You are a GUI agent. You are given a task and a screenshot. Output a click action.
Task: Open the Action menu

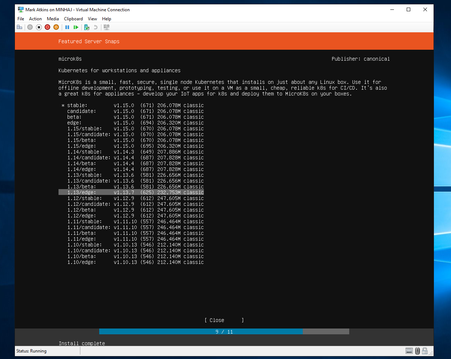click(x=35, y=19)
